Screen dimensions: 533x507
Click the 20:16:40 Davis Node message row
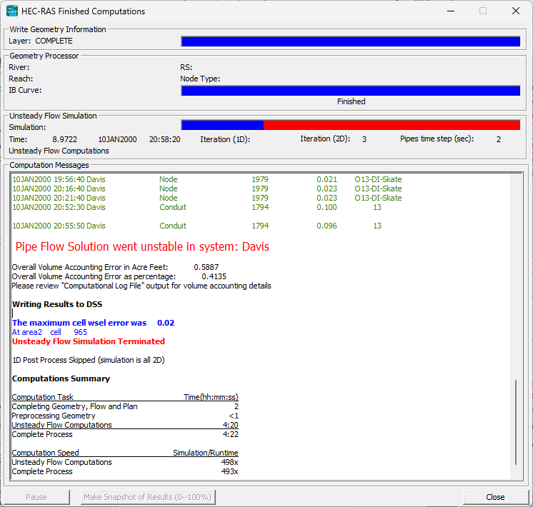click(x=207, y=189)
